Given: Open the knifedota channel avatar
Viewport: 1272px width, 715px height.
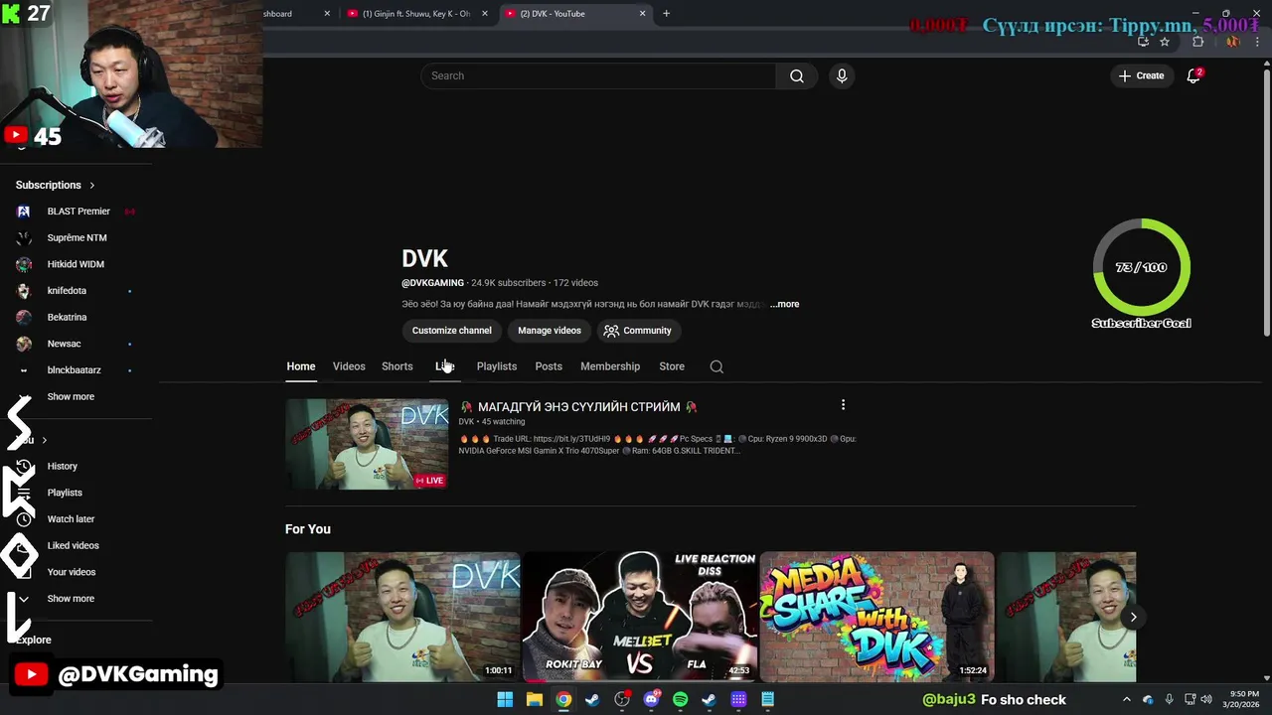Looking at the screenshot, I should [24, 291].
